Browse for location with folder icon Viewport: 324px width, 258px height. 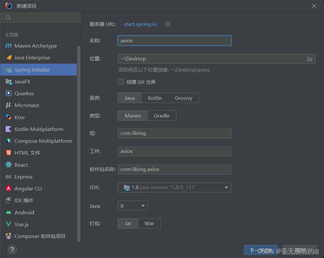point(310,59)
